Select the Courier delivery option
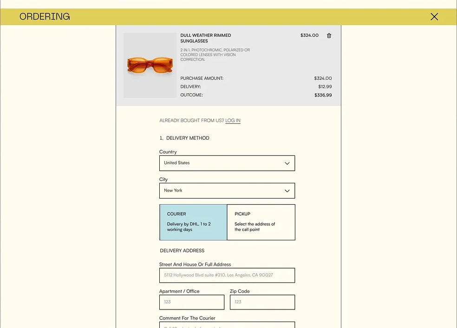 point(193,222)
